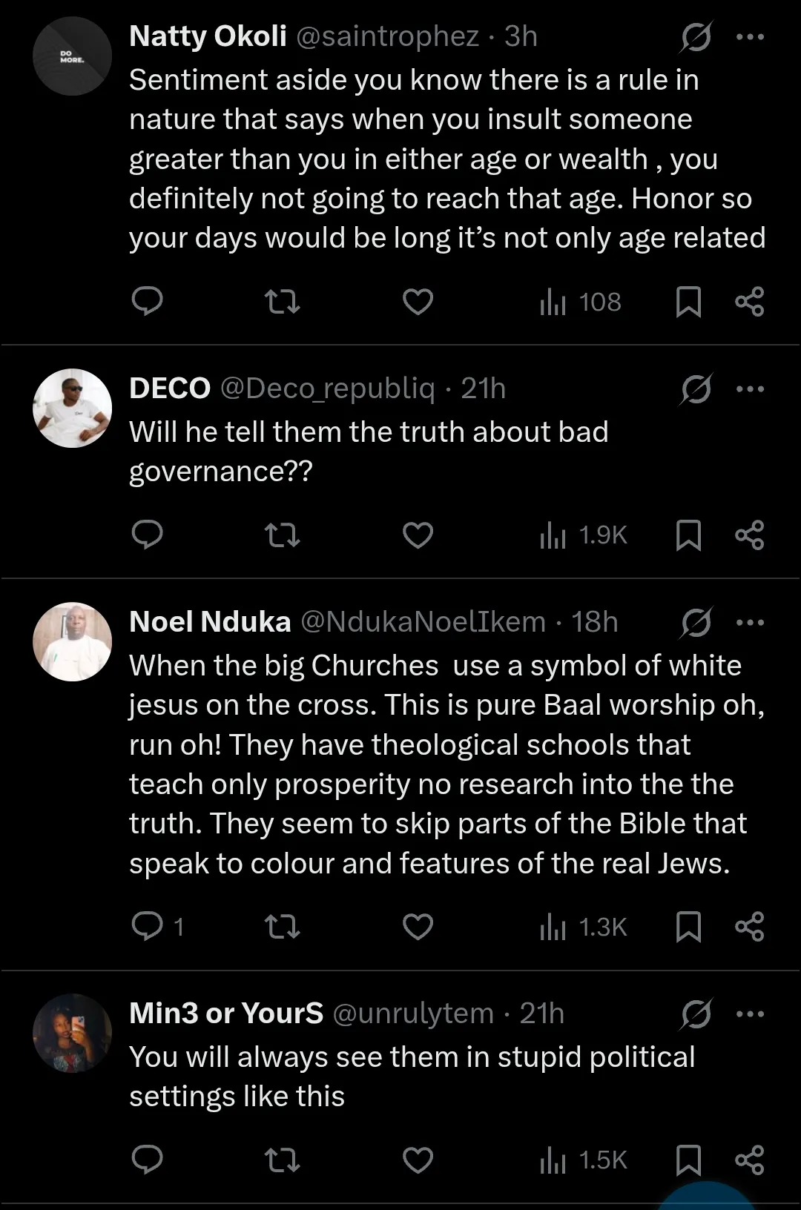Retweet the Min3 or YourS post
This screenshot has width=801, height=1210.
click(282, 1160)
